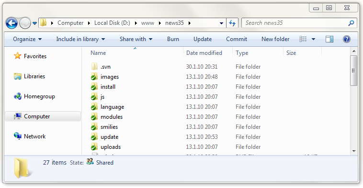
Task: Click the greyed Forward arrow button
Action: (x=25, y=23)
